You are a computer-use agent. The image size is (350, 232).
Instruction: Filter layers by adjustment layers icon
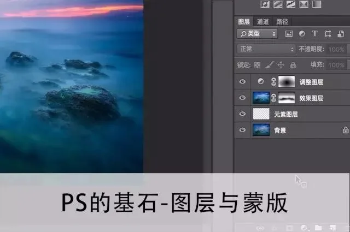tap(302, 34)
